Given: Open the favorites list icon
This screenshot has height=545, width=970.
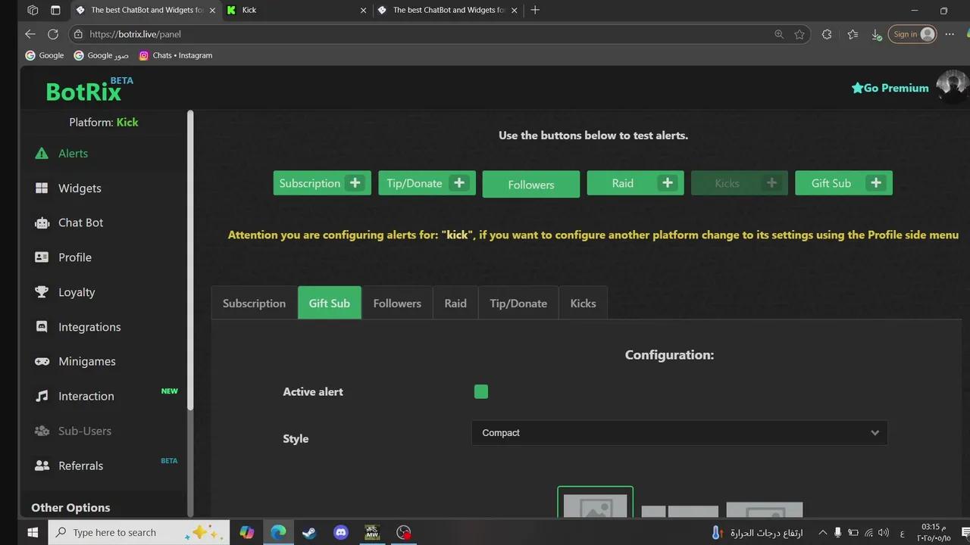Looking at the screenshot, I should [853, 34].
